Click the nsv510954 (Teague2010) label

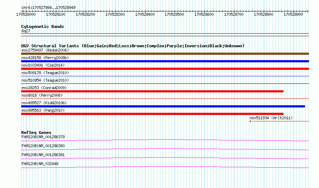tap(45, 80)
